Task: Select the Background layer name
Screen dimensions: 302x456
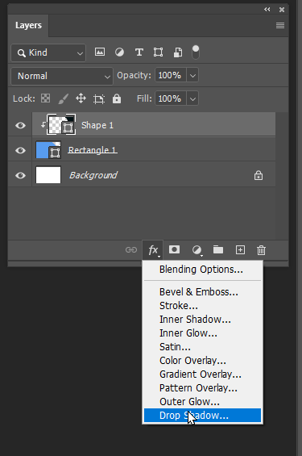Action: (x=93, y=175)
